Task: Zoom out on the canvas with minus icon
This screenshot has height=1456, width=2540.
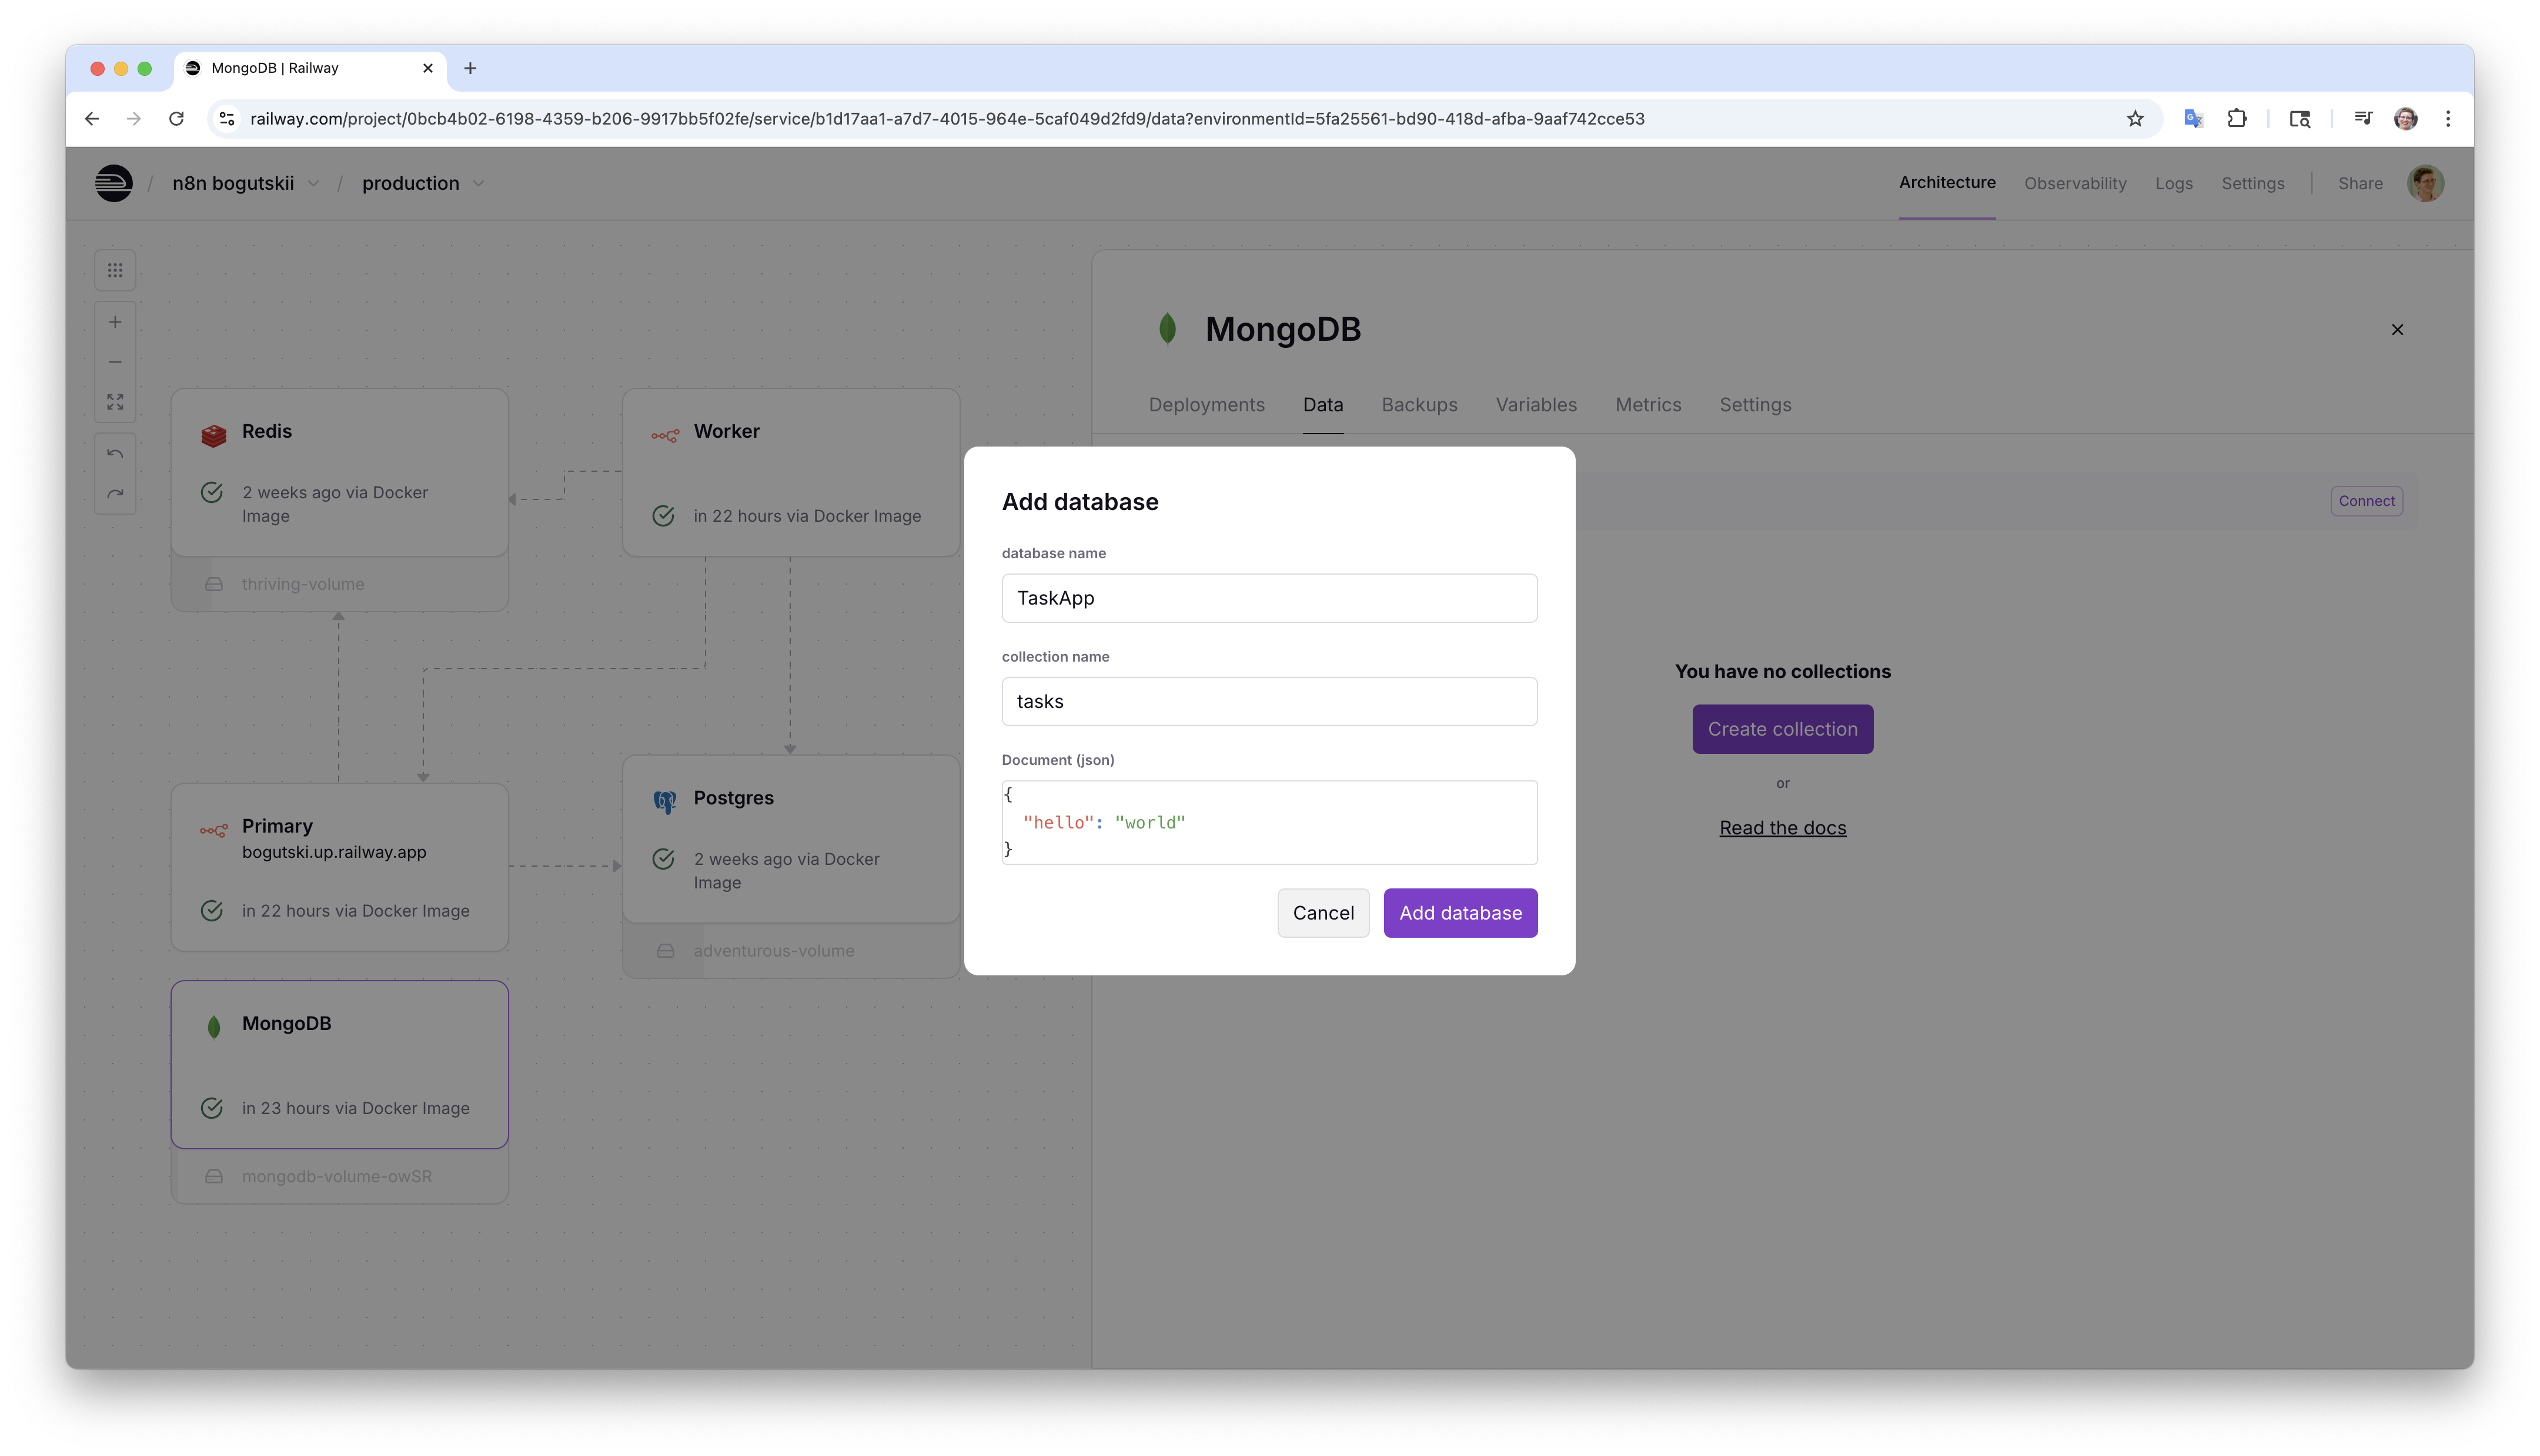Action: click(x=115, y=362)
